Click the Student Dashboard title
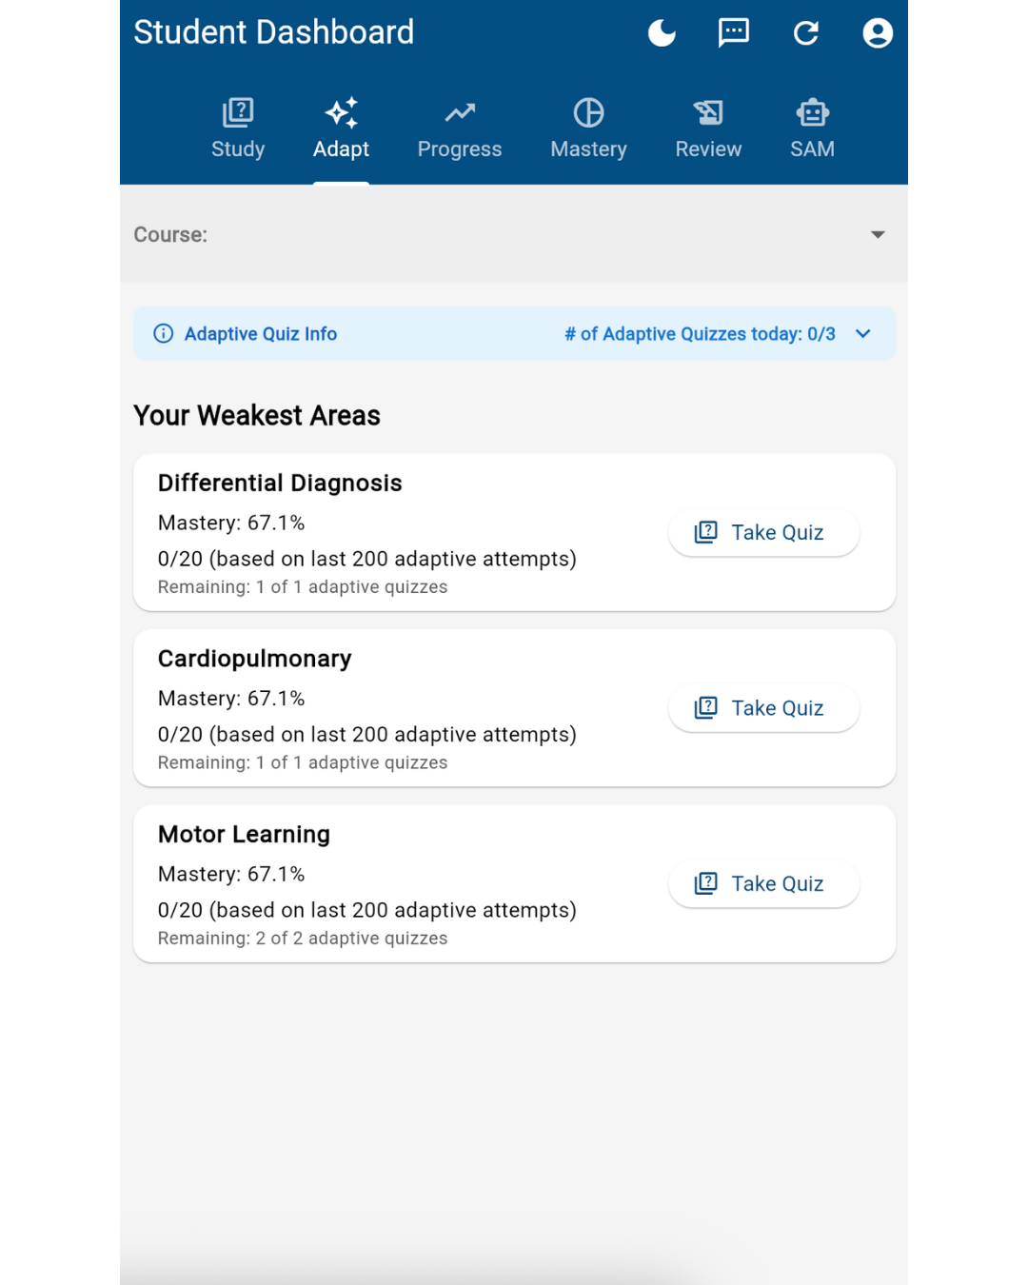 pos(274,32)
